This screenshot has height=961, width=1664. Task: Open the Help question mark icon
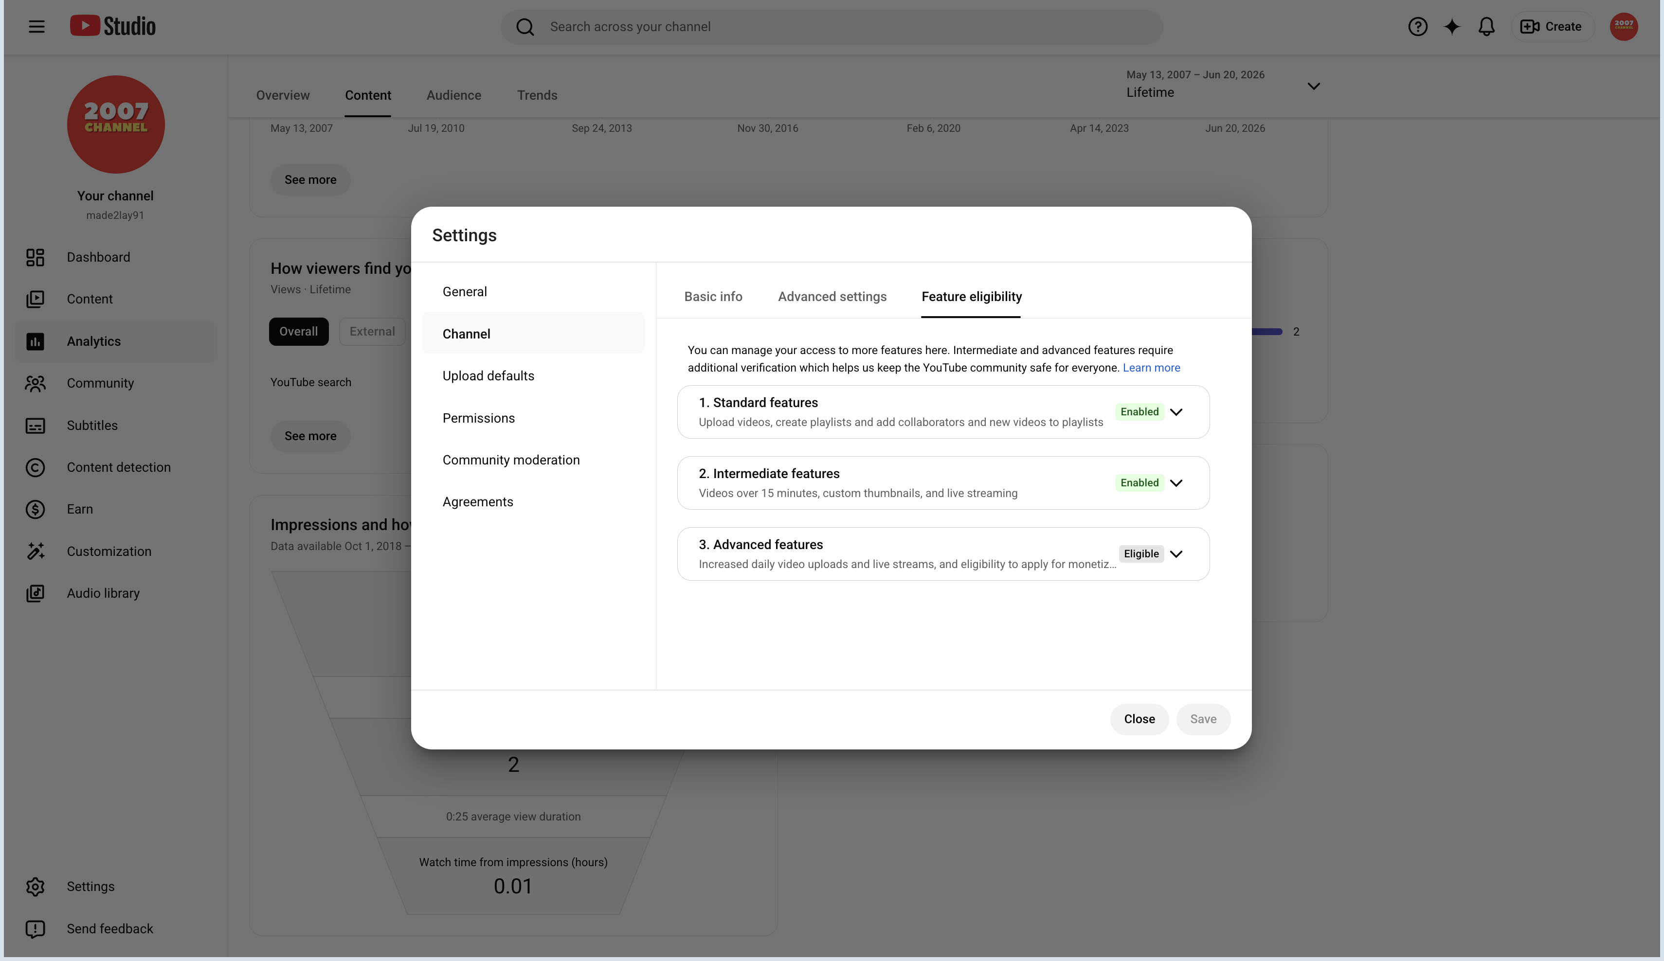click(1418, 26)
